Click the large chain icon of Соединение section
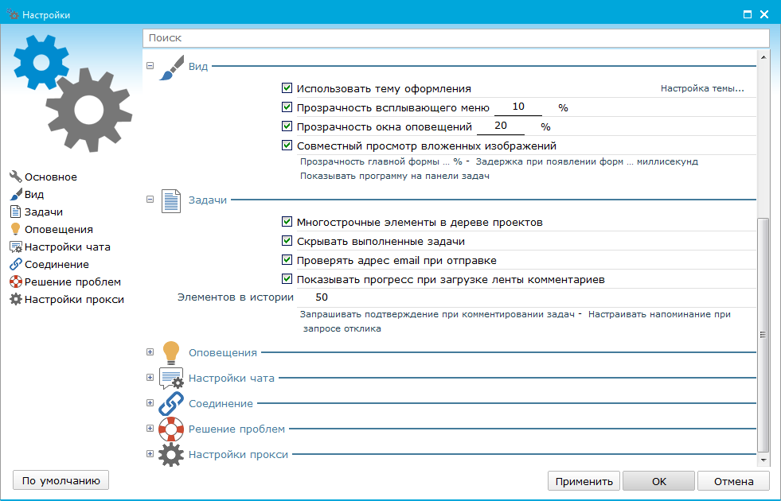This screenshot has width=781, height=501. click(171, 403)
